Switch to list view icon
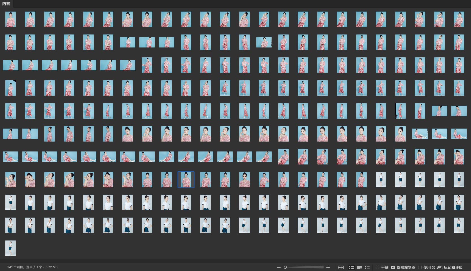 (367, 267)
